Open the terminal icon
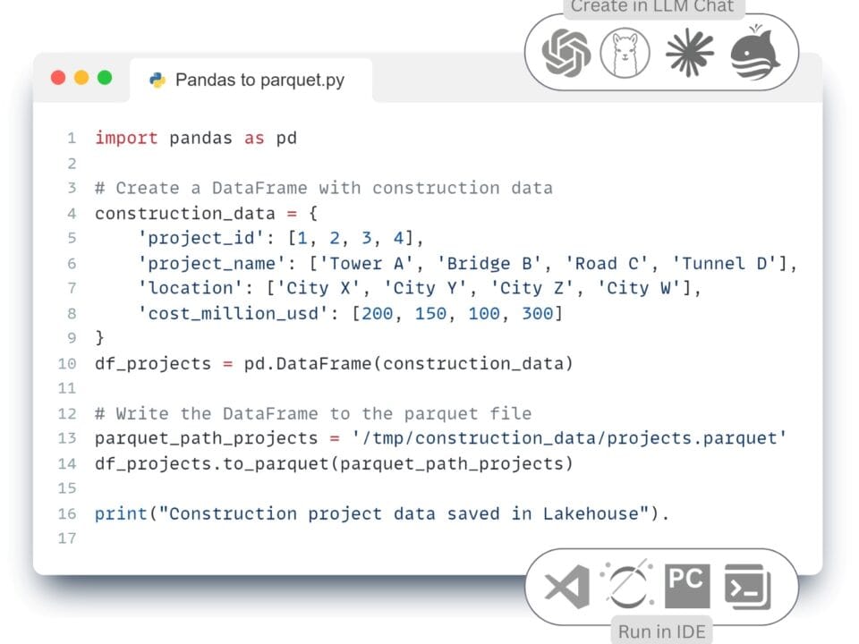 tap(748, 588)
